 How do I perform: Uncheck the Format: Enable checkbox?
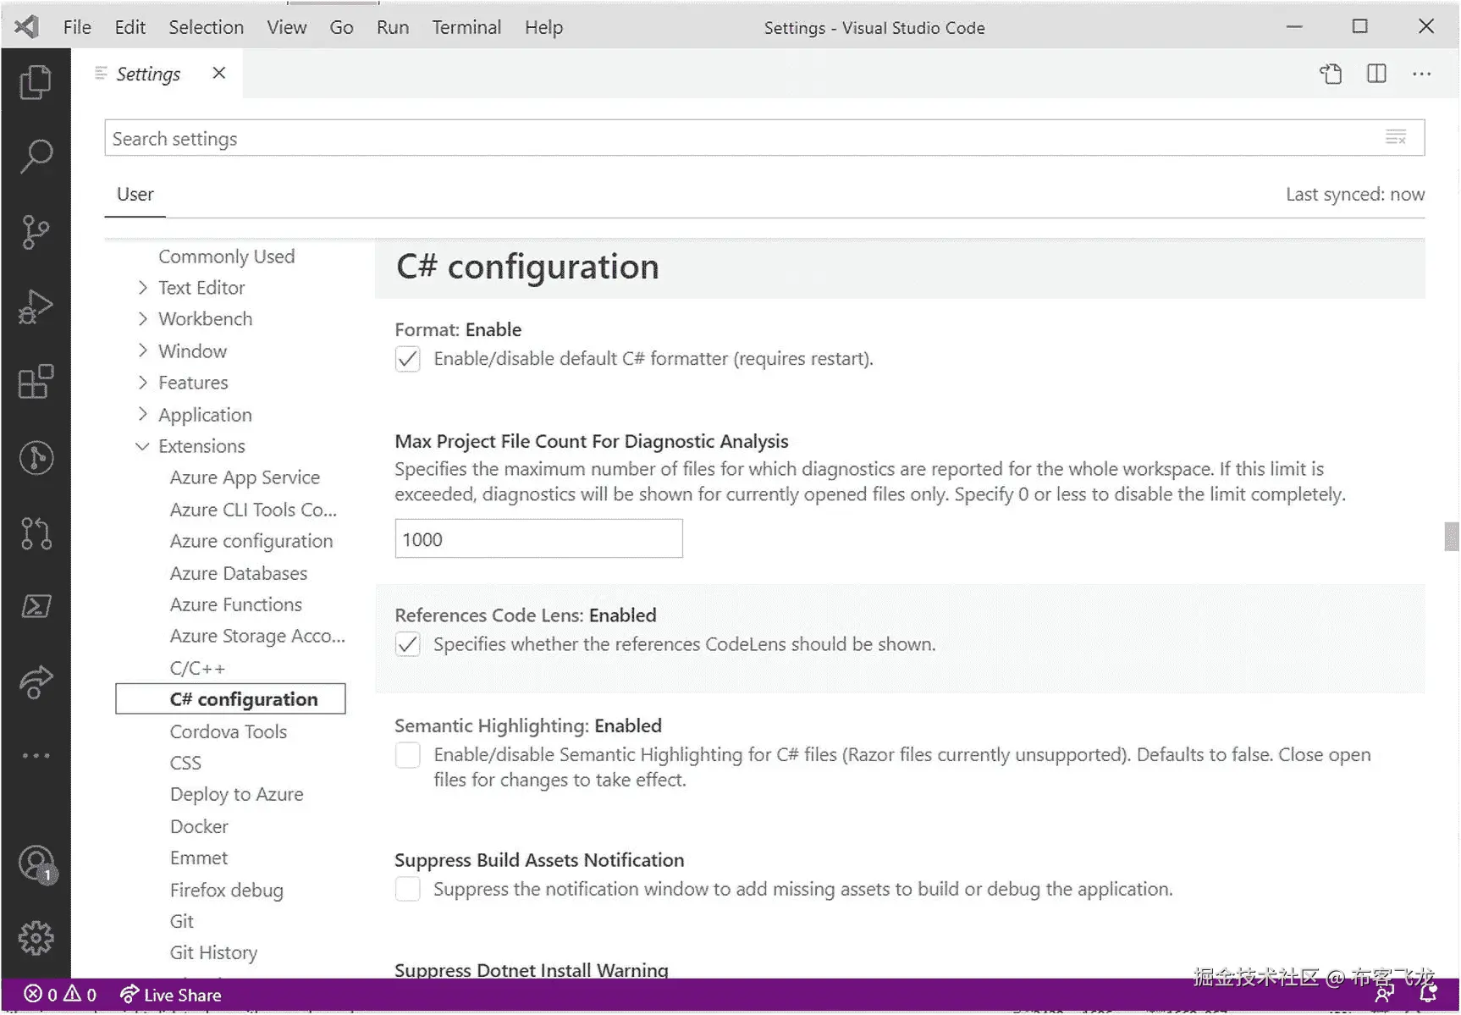click(407, 359)
